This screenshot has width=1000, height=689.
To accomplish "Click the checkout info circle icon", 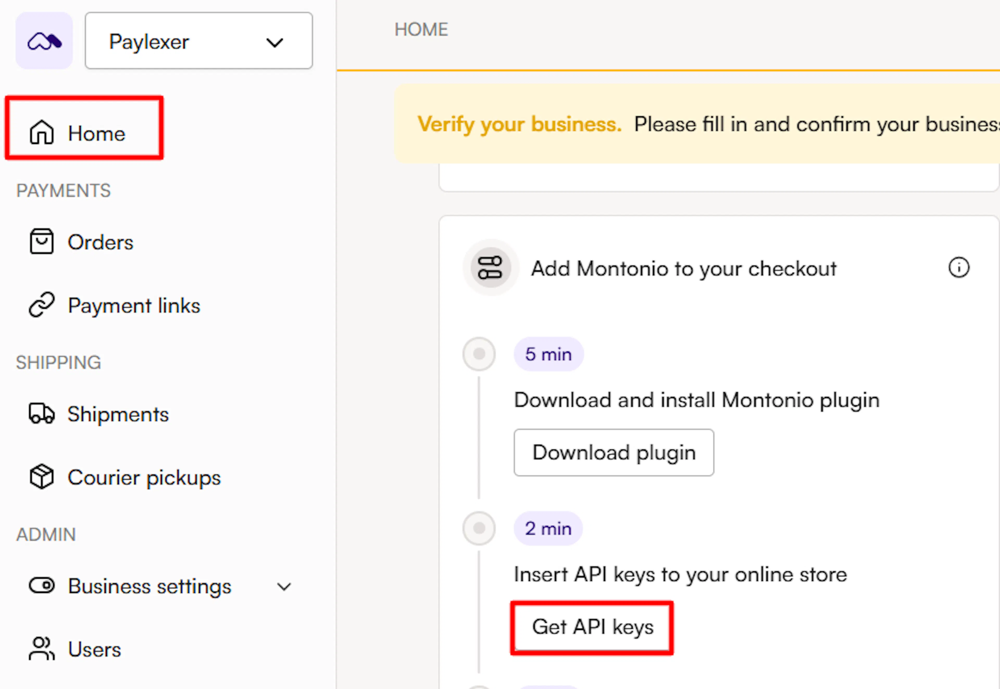I will pos(959,268).
